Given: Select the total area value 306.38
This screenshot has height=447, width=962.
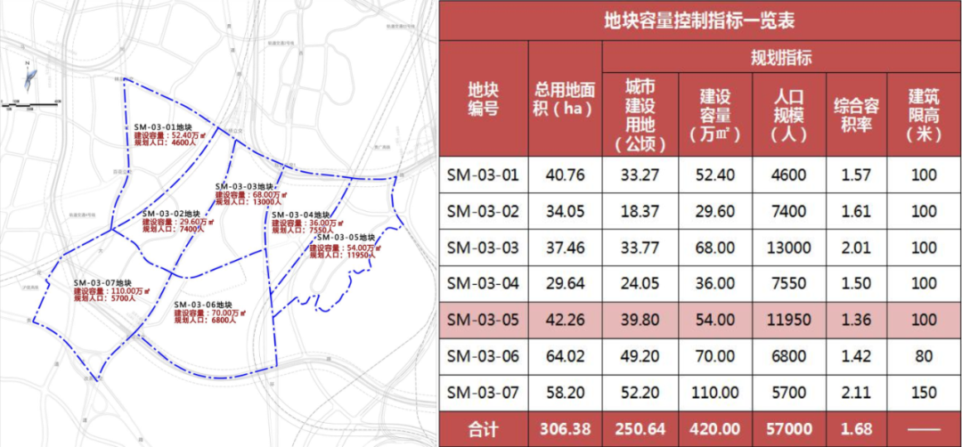Looking at the screenshot, I should click(x=565, y=428).
